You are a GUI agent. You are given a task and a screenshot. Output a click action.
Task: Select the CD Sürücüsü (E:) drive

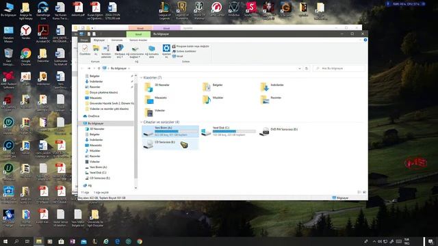tap(170, 144)
